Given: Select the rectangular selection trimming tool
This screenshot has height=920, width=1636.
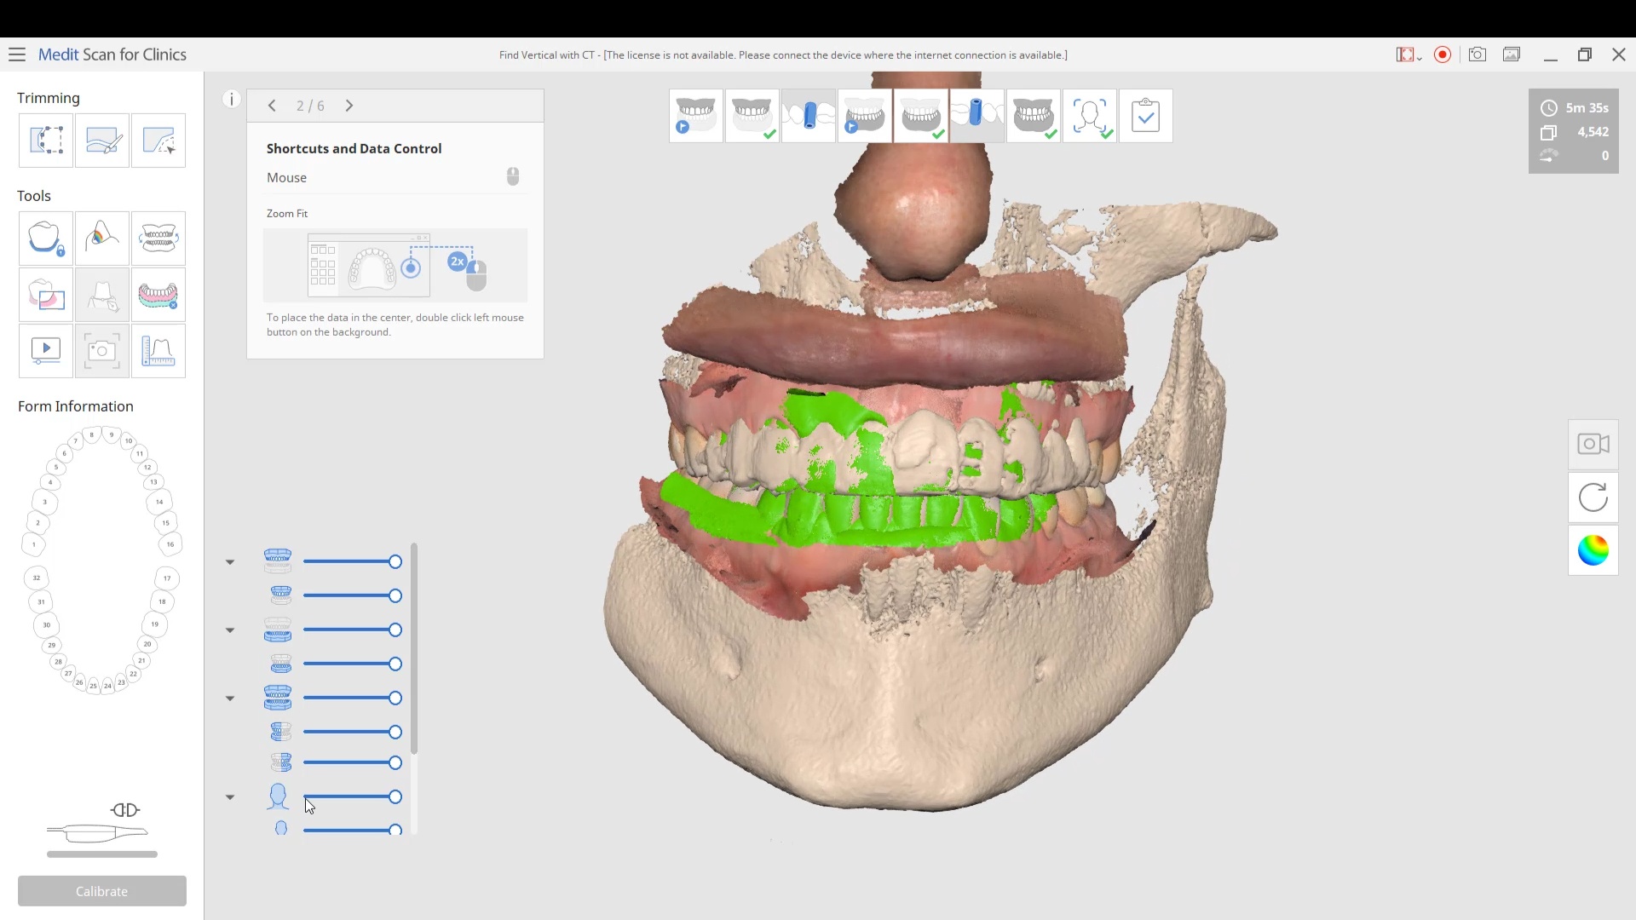Looking at the screenshot, I should (46, 141).
